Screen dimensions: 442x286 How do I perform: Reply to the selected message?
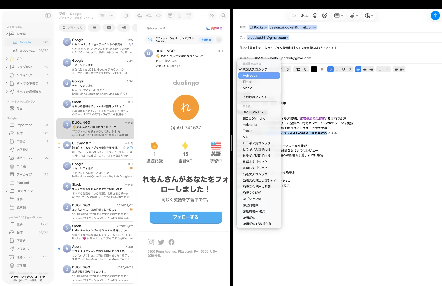(x=140, y=16)
